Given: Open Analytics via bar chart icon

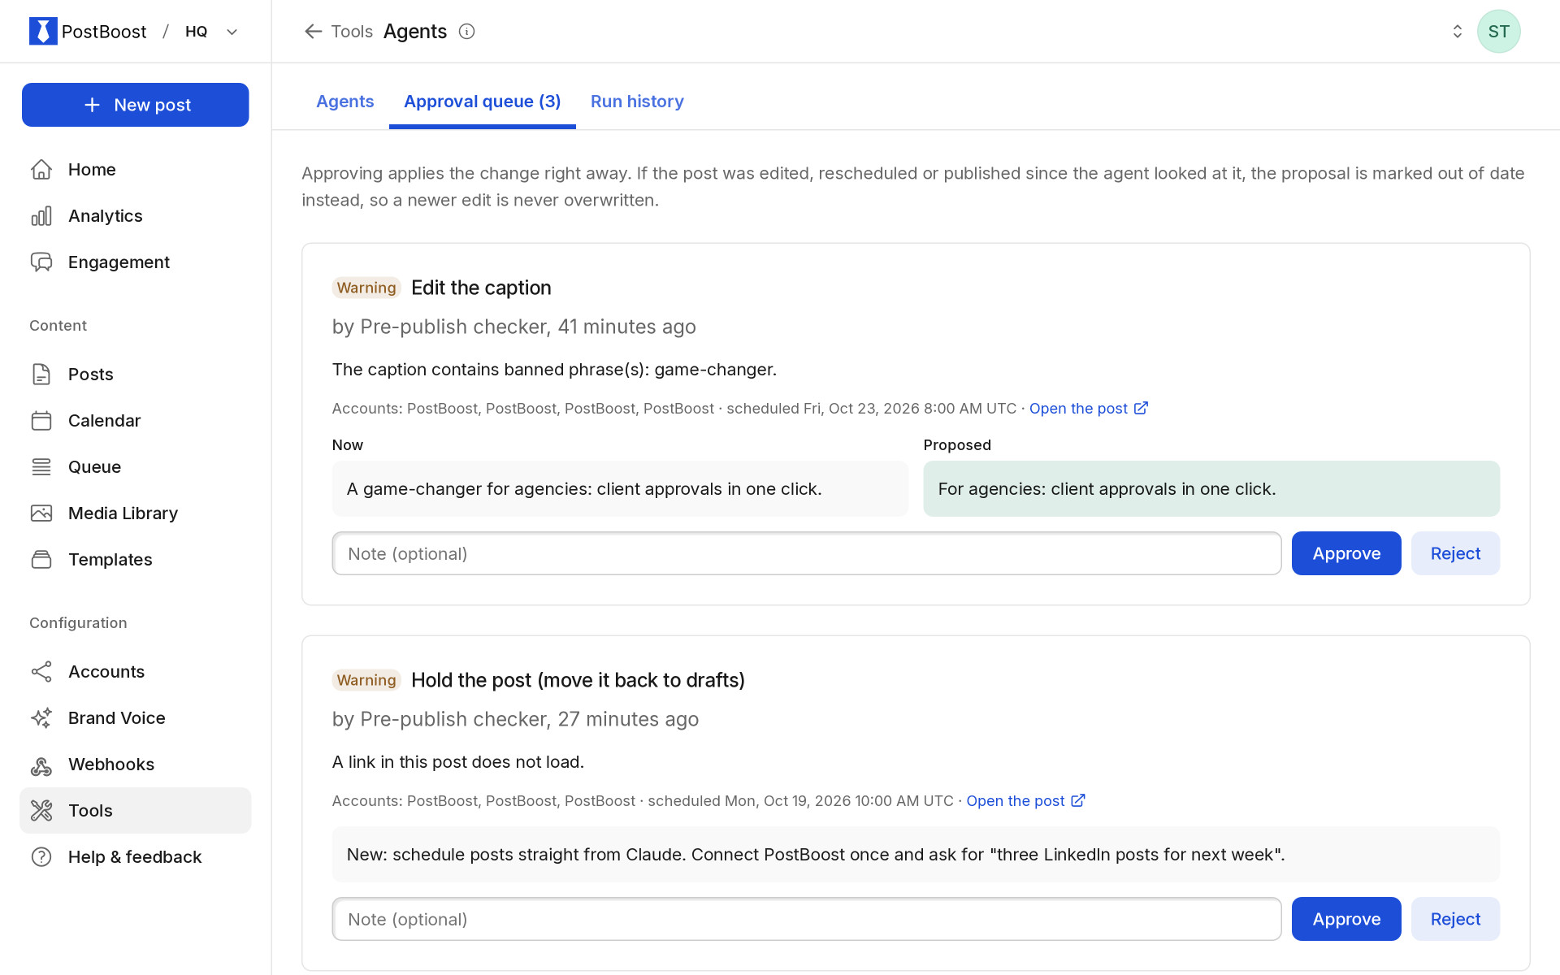Looking at the screenshot, I should click(x=41, y=215).
